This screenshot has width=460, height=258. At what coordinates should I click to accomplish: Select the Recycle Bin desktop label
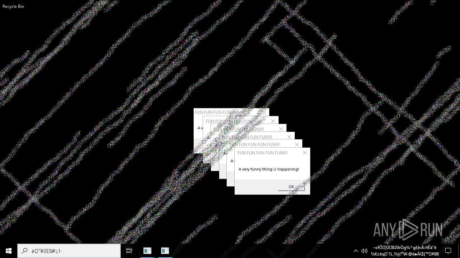click(x=13, y=6)
